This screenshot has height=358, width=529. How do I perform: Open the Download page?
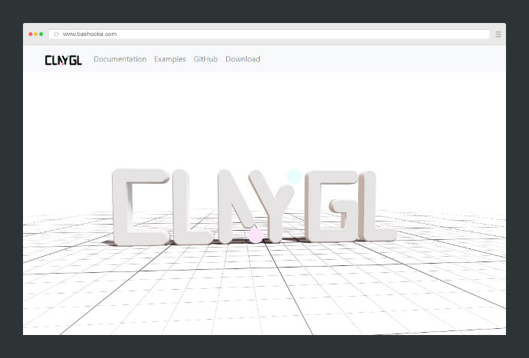click(x=243, y=59)
